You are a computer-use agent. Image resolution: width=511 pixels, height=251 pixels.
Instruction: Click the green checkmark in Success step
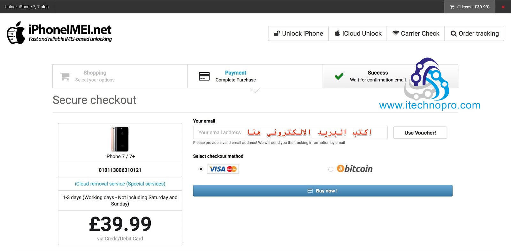coord(339,76)
